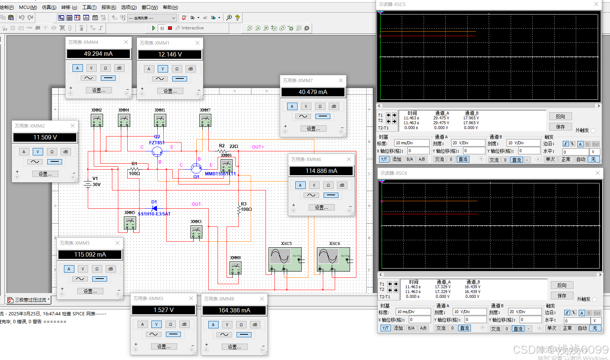This screenshot has height=360, width=610.
Task: Open the 帮助(H) help menu
Action: pos(170,7)
